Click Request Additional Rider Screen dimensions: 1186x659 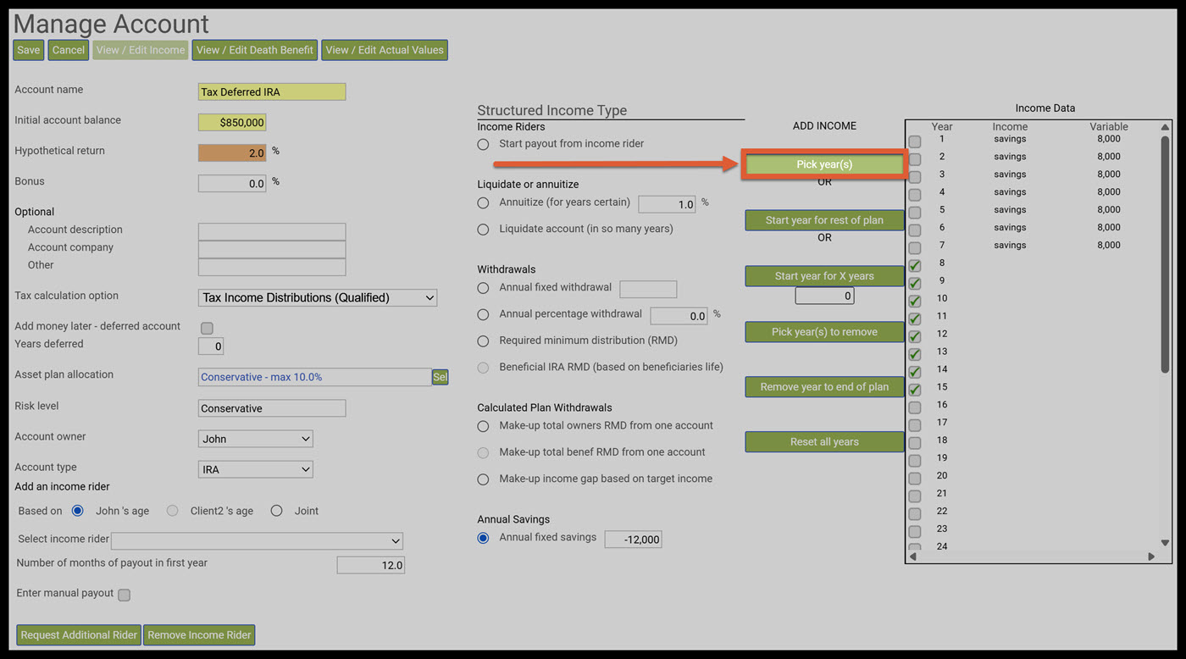coord(79,635)
